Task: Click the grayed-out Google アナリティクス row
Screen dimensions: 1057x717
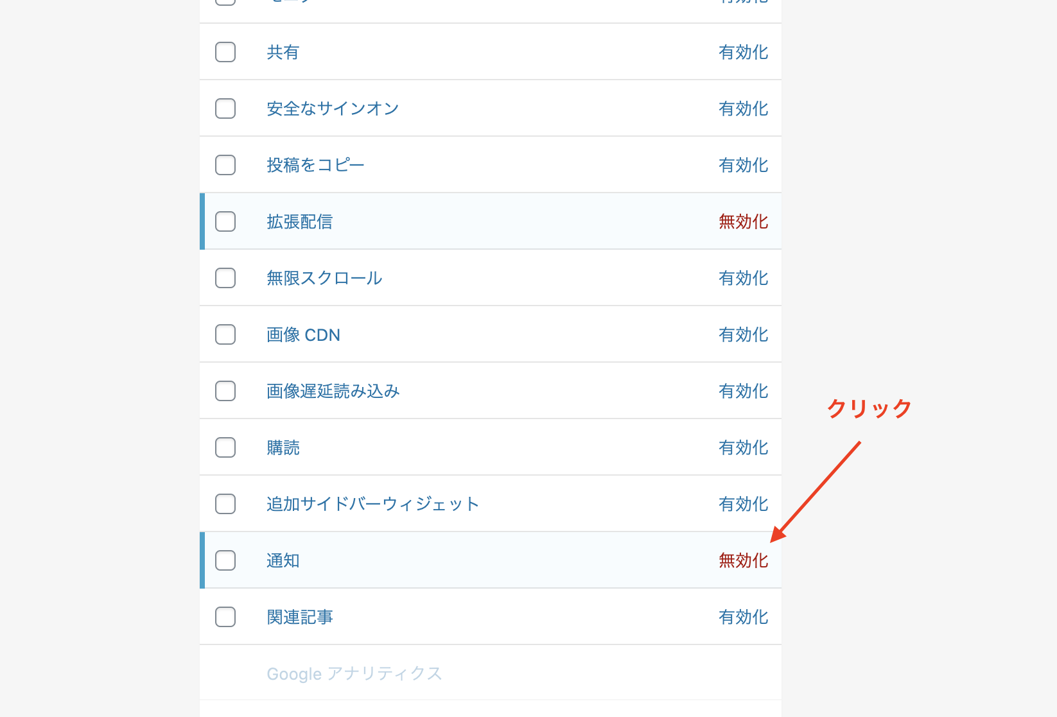Action: (354, 673)
